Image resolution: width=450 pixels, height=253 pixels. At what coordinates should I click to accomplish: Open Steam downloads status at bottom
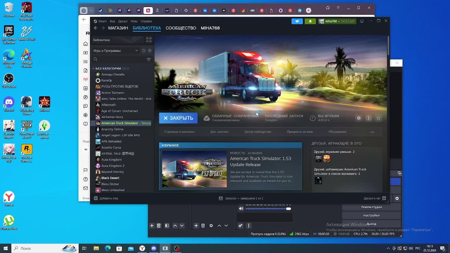pyautogui.click(x=241, y=198)
